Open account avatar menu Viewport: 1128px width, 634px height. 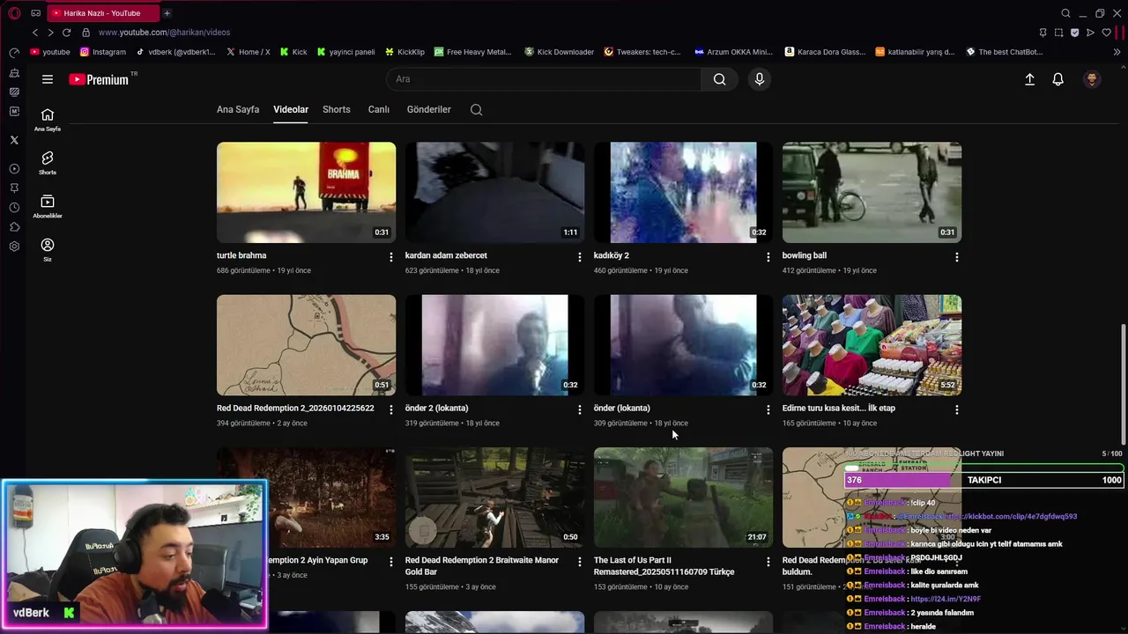pyautogui.click(x=1092, y=79)
